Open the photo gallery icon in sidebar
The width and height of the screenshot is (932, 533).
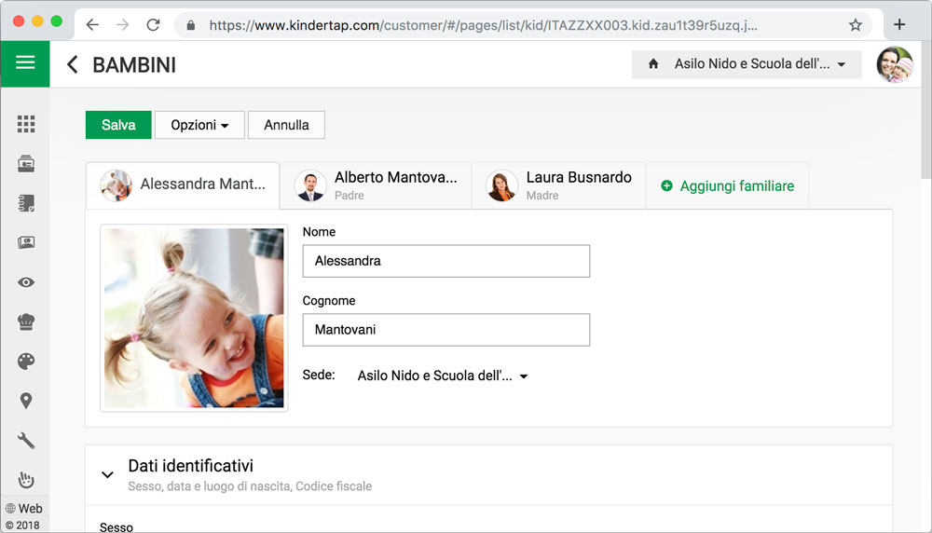point(26,243)
